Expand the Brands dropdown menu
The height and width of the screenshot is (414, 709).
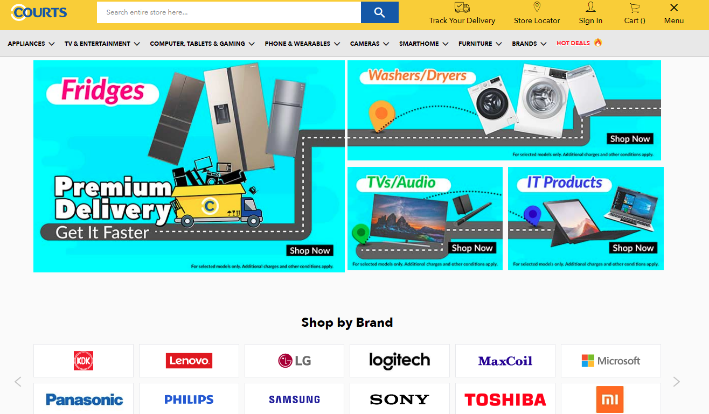[x=529, y=44]
